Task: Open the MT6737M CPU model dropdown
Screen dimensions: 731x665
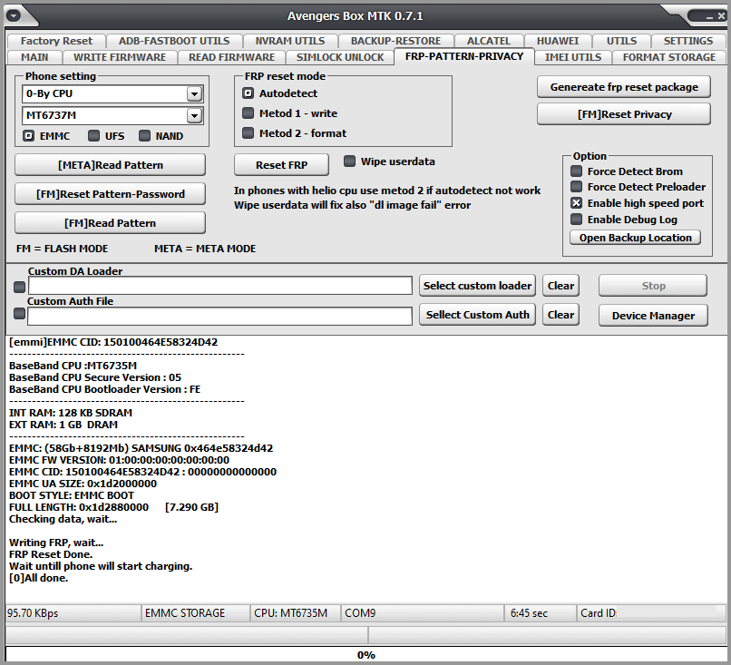Action: 194,115
